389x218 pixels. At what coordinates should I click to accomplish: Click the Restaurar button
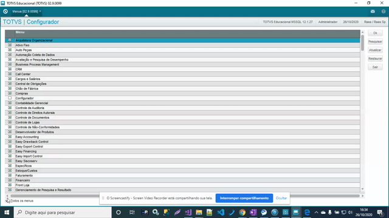tap(375, 59)
